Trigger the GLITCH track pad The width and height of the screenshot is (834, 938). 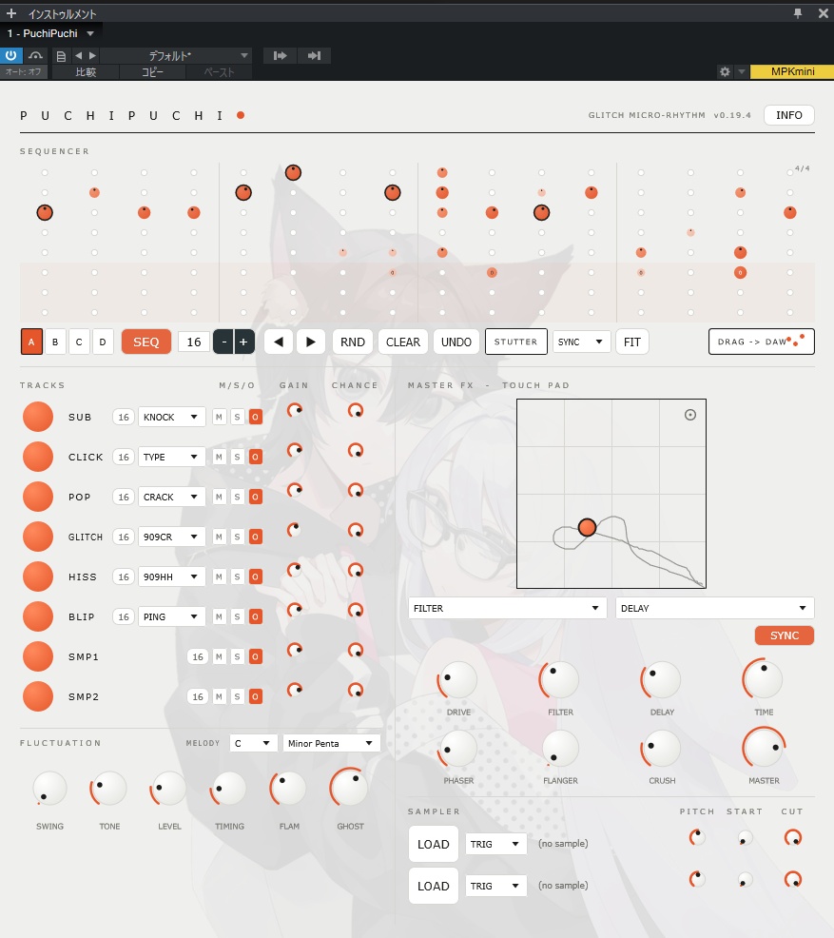pos(38,537)
